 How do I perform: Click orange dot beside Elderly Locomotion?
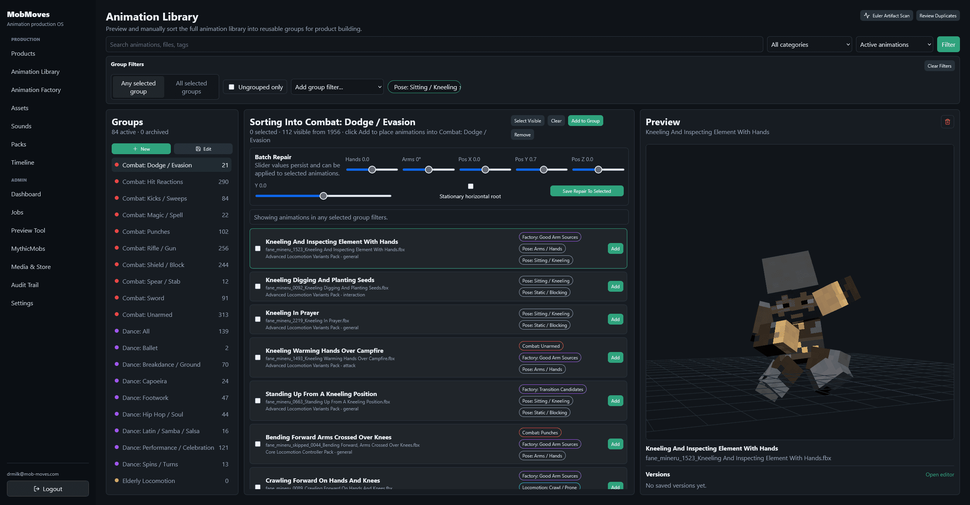coord(117,480)
